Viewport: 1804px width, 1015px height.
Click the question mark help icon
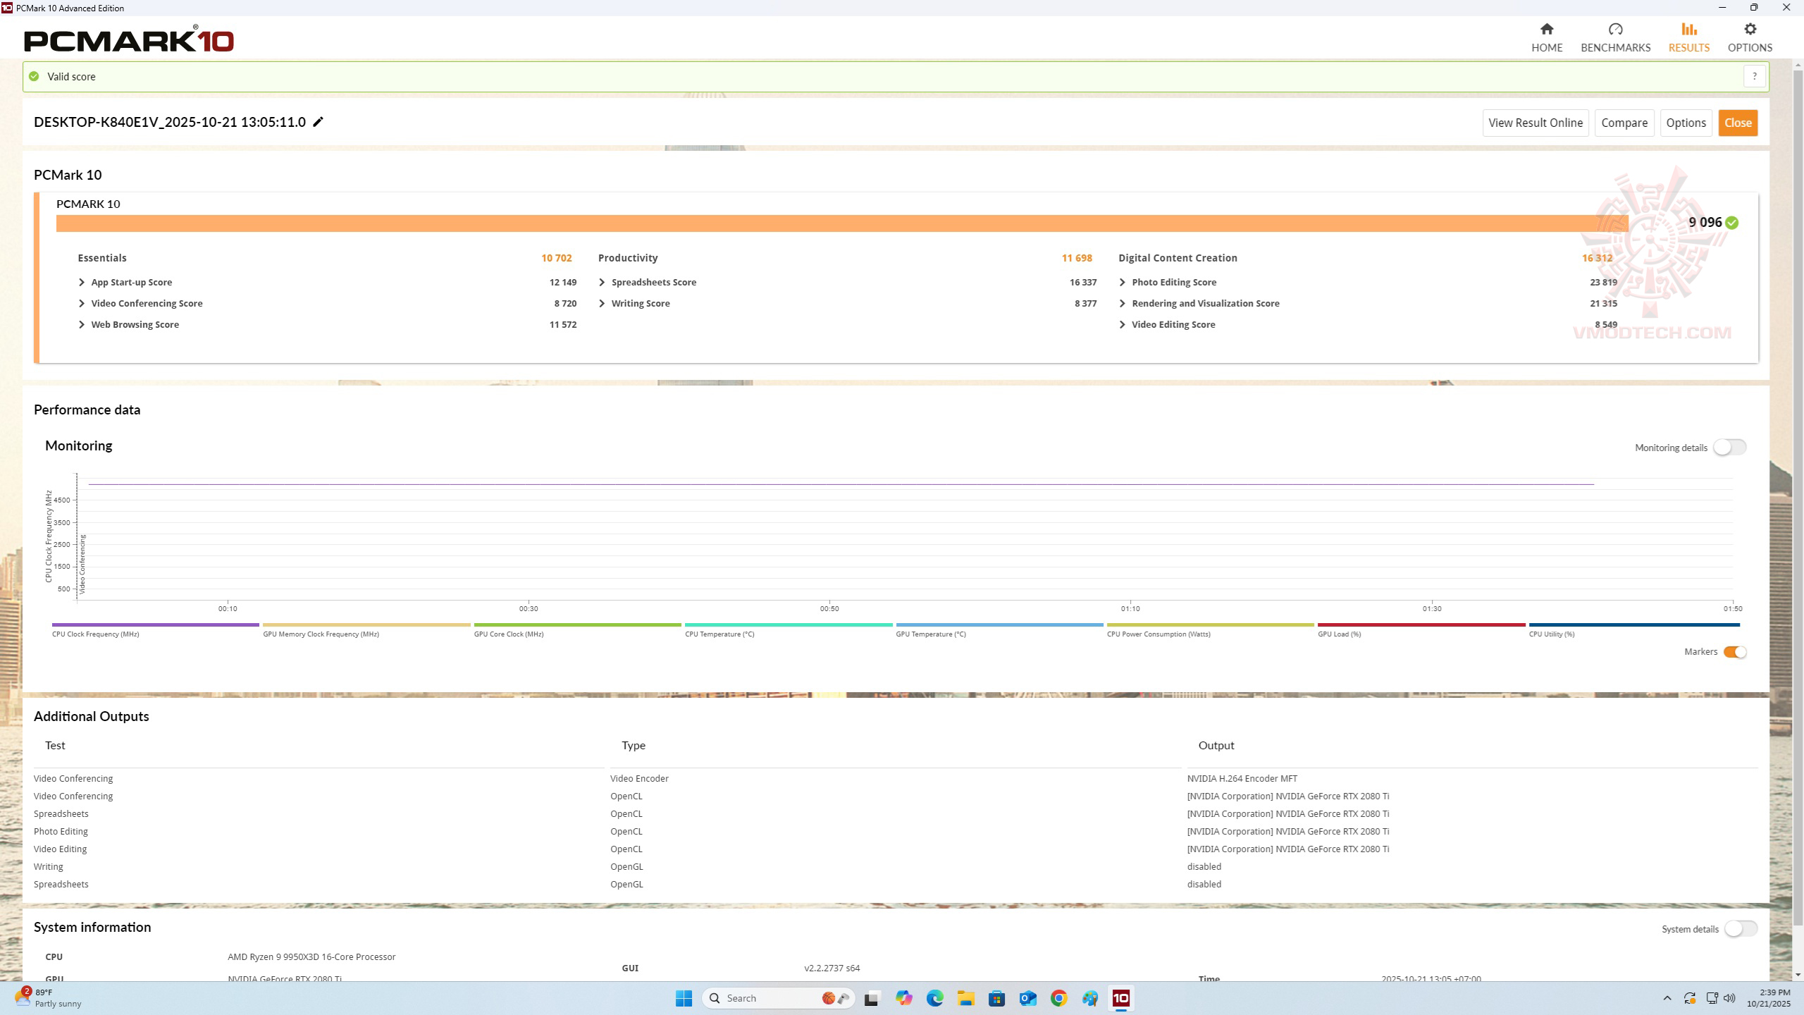[1754, 76]
